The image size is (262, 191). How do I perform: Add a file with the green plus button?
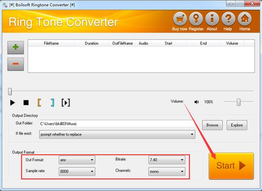click(15, 47)
